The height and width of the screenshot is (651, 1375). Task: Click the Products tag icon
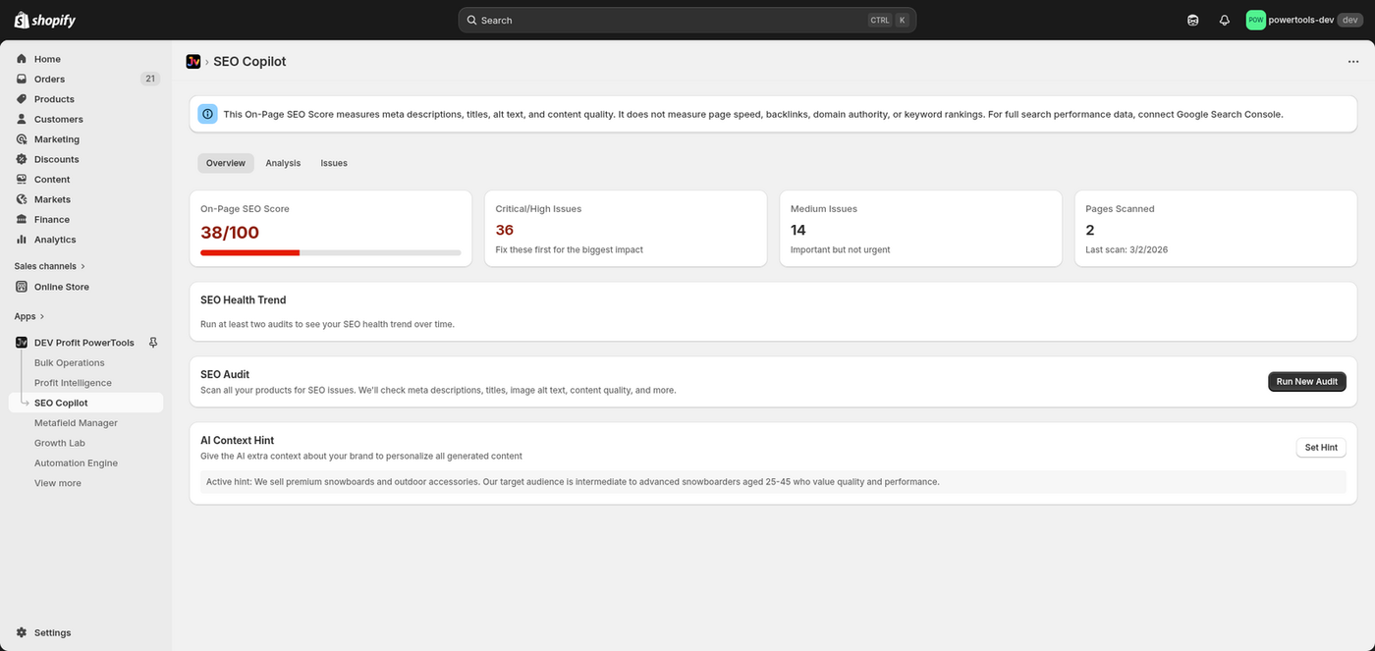[x=22, y=99]
